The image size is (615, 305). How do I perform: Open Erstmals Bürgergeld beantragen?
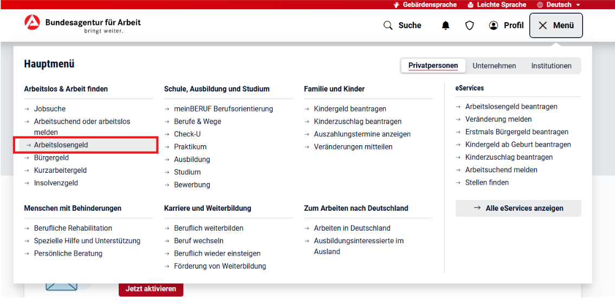(x=517, y=132)
